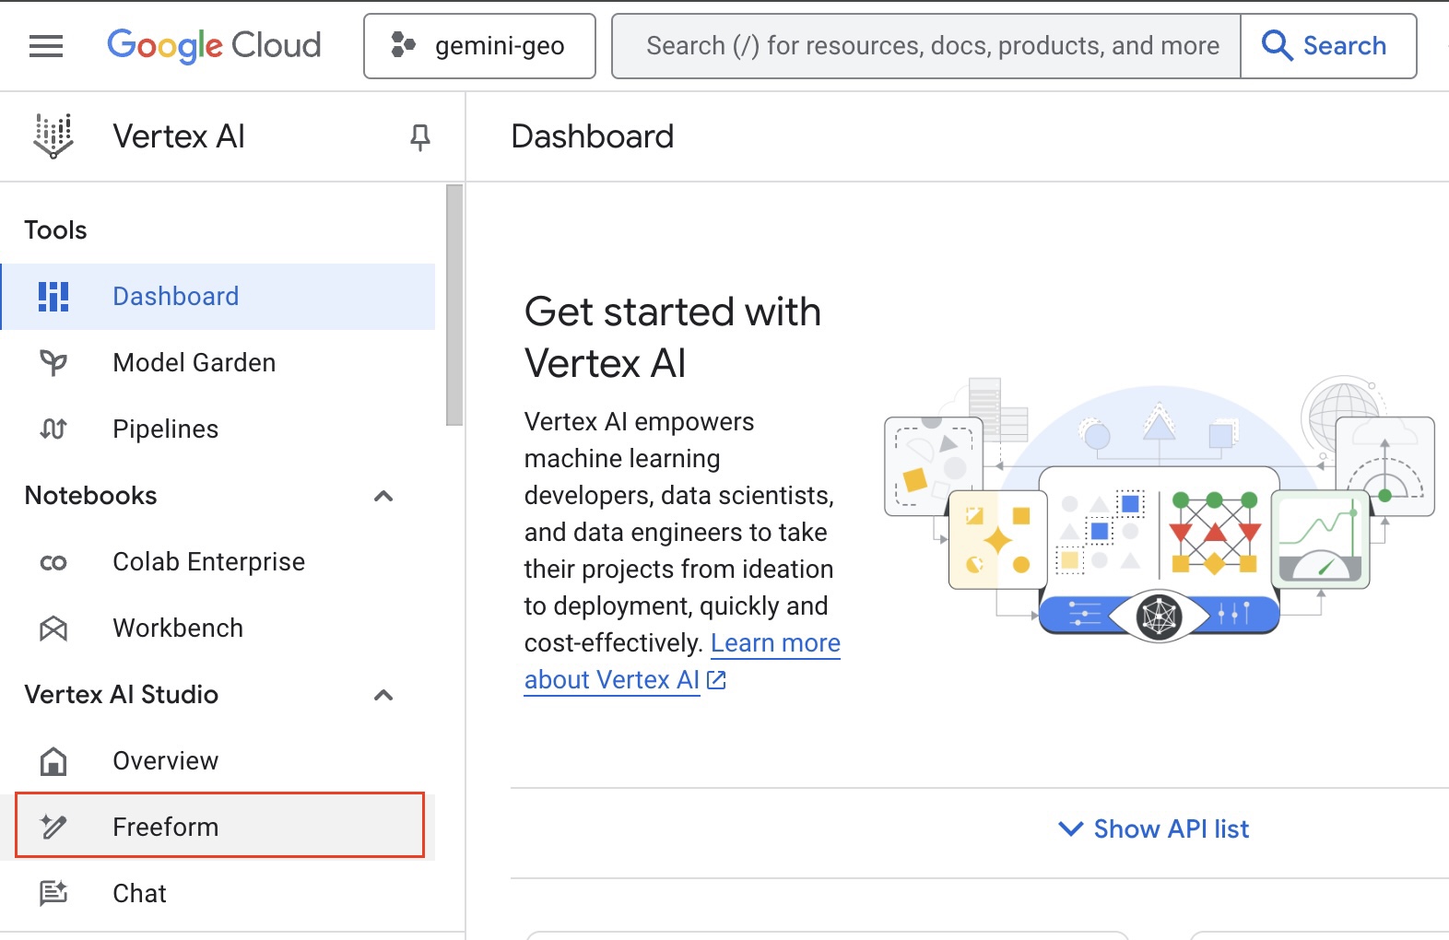Viewport: 1449px width, 940px height.
Task: Click the Workbench icon
Action: (x=53, y=629)
